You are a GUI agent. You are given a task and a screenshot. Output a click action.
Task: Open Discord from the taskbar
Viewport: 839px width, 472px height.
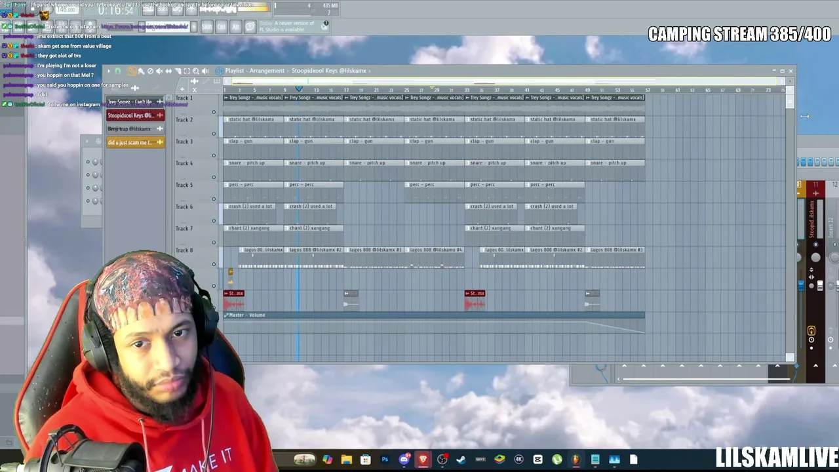(404, 460)
